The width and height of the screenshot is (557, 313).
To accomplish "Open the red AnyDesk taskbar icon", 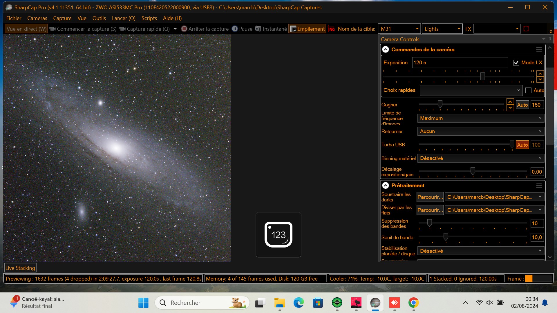I will pyautogui.click(x=395, y=303).
